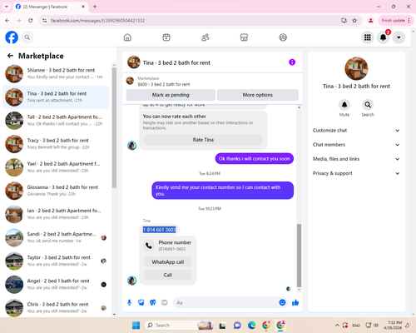Open Sandi - 2 bed 2 bath conversation
Viewport: 416px width, 333px height.
click(56, 237)
